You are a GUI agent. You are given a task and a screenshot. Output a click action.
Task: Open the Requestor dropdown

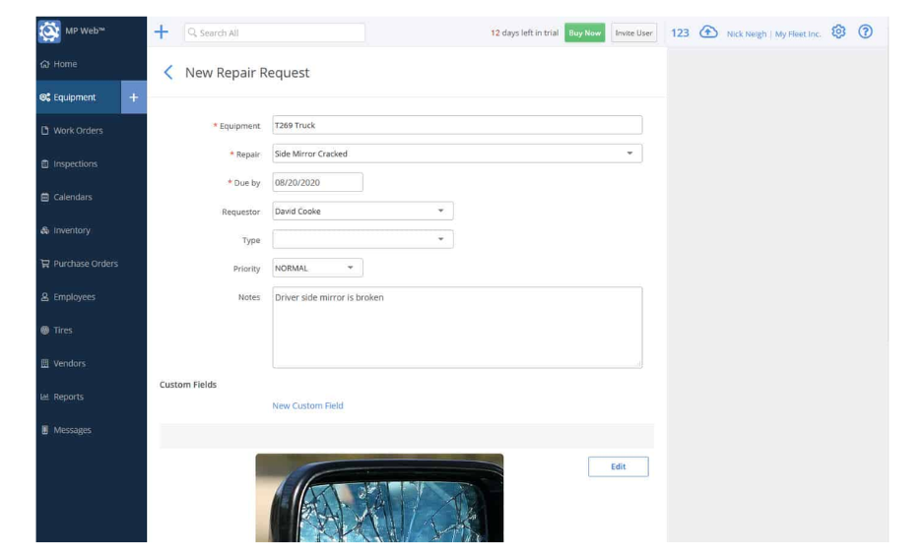coord(440,211)
